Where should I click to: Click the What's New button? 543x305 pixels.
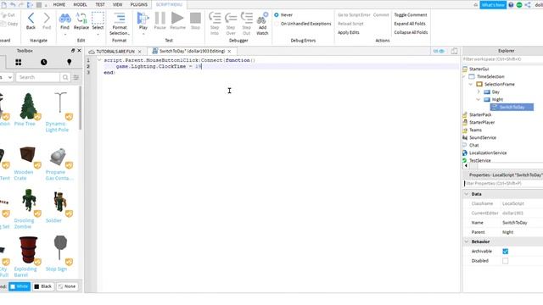pyautogui.click(x=493, y=5)
